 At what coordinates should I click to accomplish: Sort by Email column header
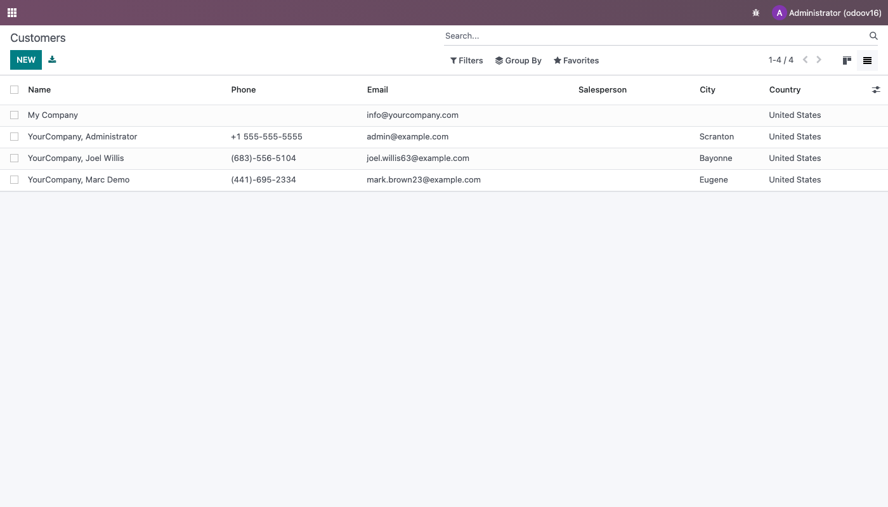pyautogui.click(x=377, y=90)
